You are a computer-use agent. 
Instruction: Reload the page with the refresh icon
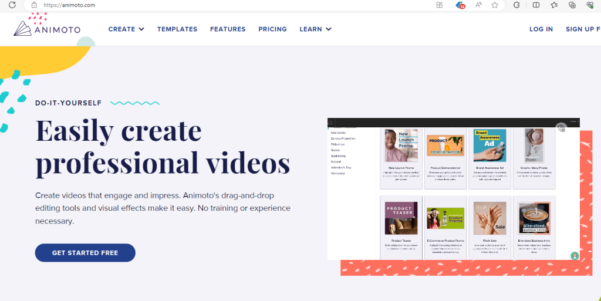pyautogui.click(x=12, y=5)
